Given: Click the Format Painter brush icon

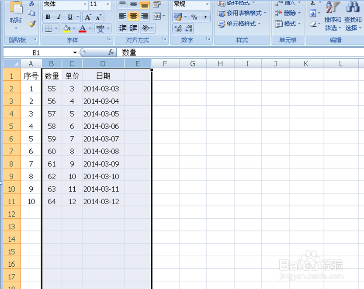Looking at the screenshot, I should coord(32,24).
